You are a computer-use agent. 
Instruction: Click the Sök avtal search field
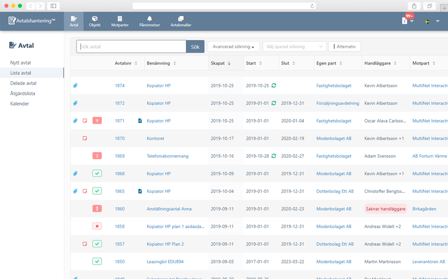click(x=131, y=47)
